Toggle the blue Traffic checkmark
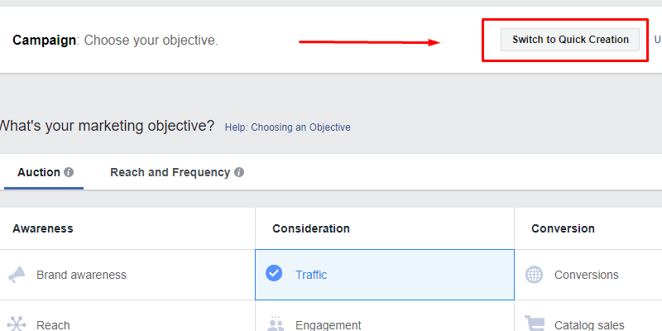662x331 pixels. pyautogui.click(x=274, y=273)
